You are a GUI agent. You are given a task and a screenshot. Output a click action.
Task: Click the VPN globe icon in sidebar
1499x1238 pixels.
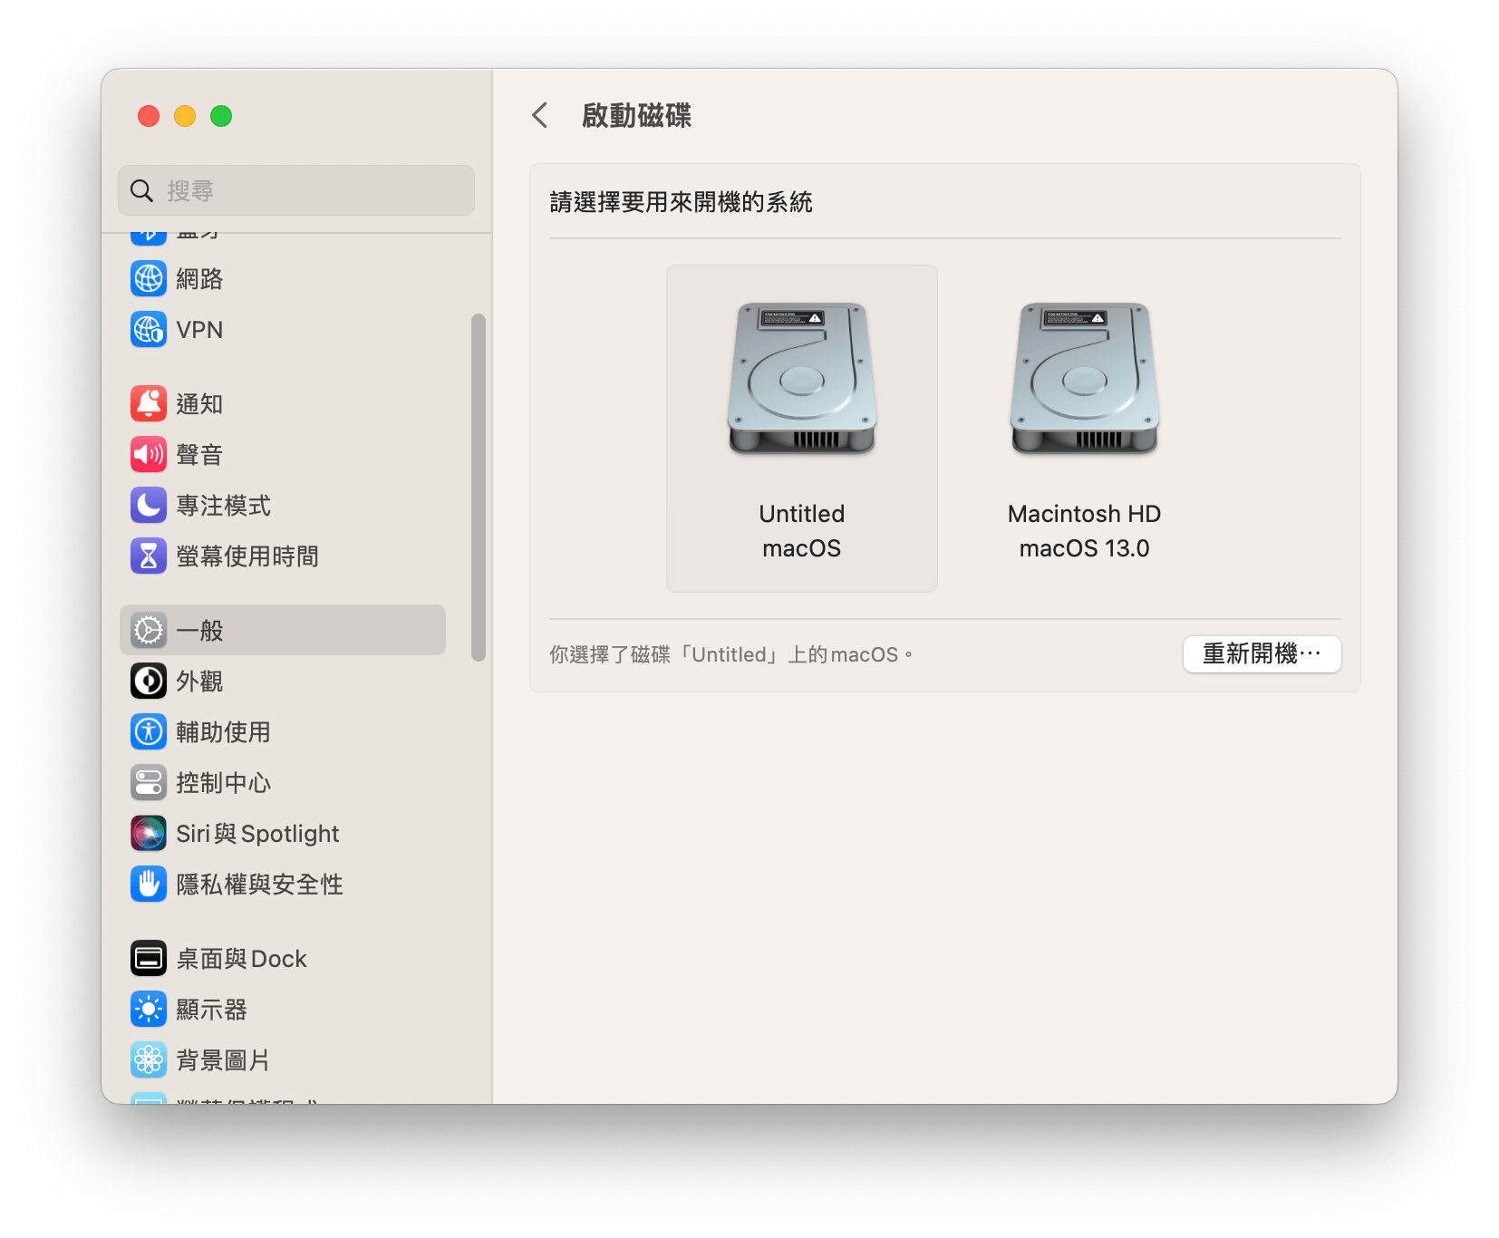pos(149,330)
